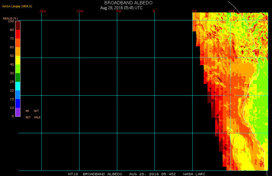This screenshot has height=176, width=272.
Task: Click the dark red 80-100% legend swatch
Action: [18, 25]
